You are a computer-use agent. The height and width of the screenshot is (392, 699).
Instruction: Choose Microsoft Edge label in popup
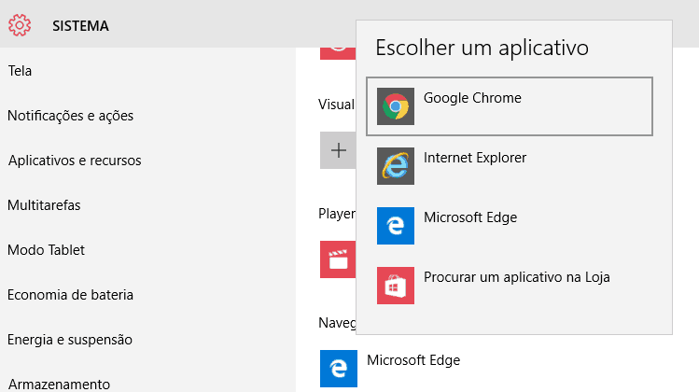click(470, 217)
